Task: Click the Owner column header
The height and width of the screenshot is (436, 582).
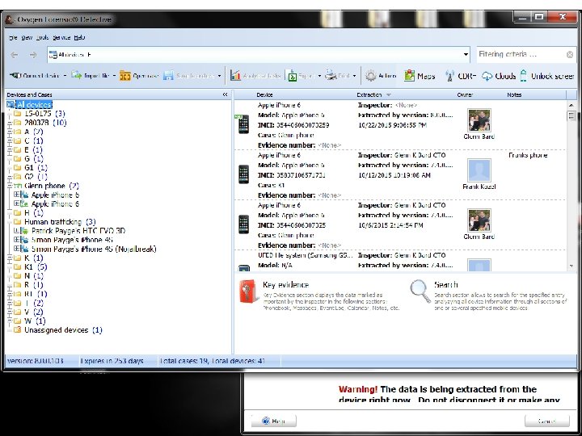Action: pyautogui.click(x=465, y=95)
